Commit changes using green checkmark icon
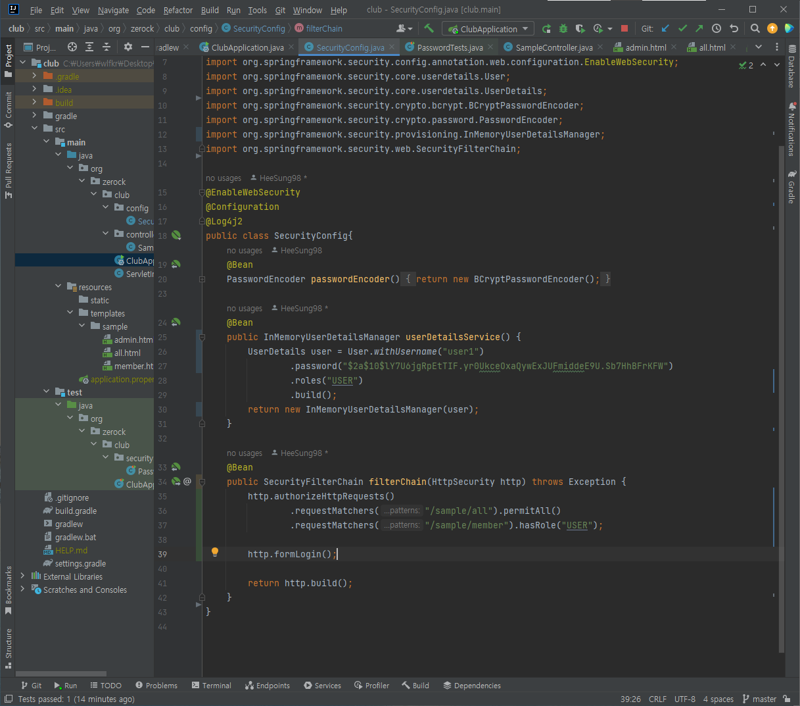Image resolution: width=800 pixels, height=706 pixels. pyautogui.click(x=682, y=28)
